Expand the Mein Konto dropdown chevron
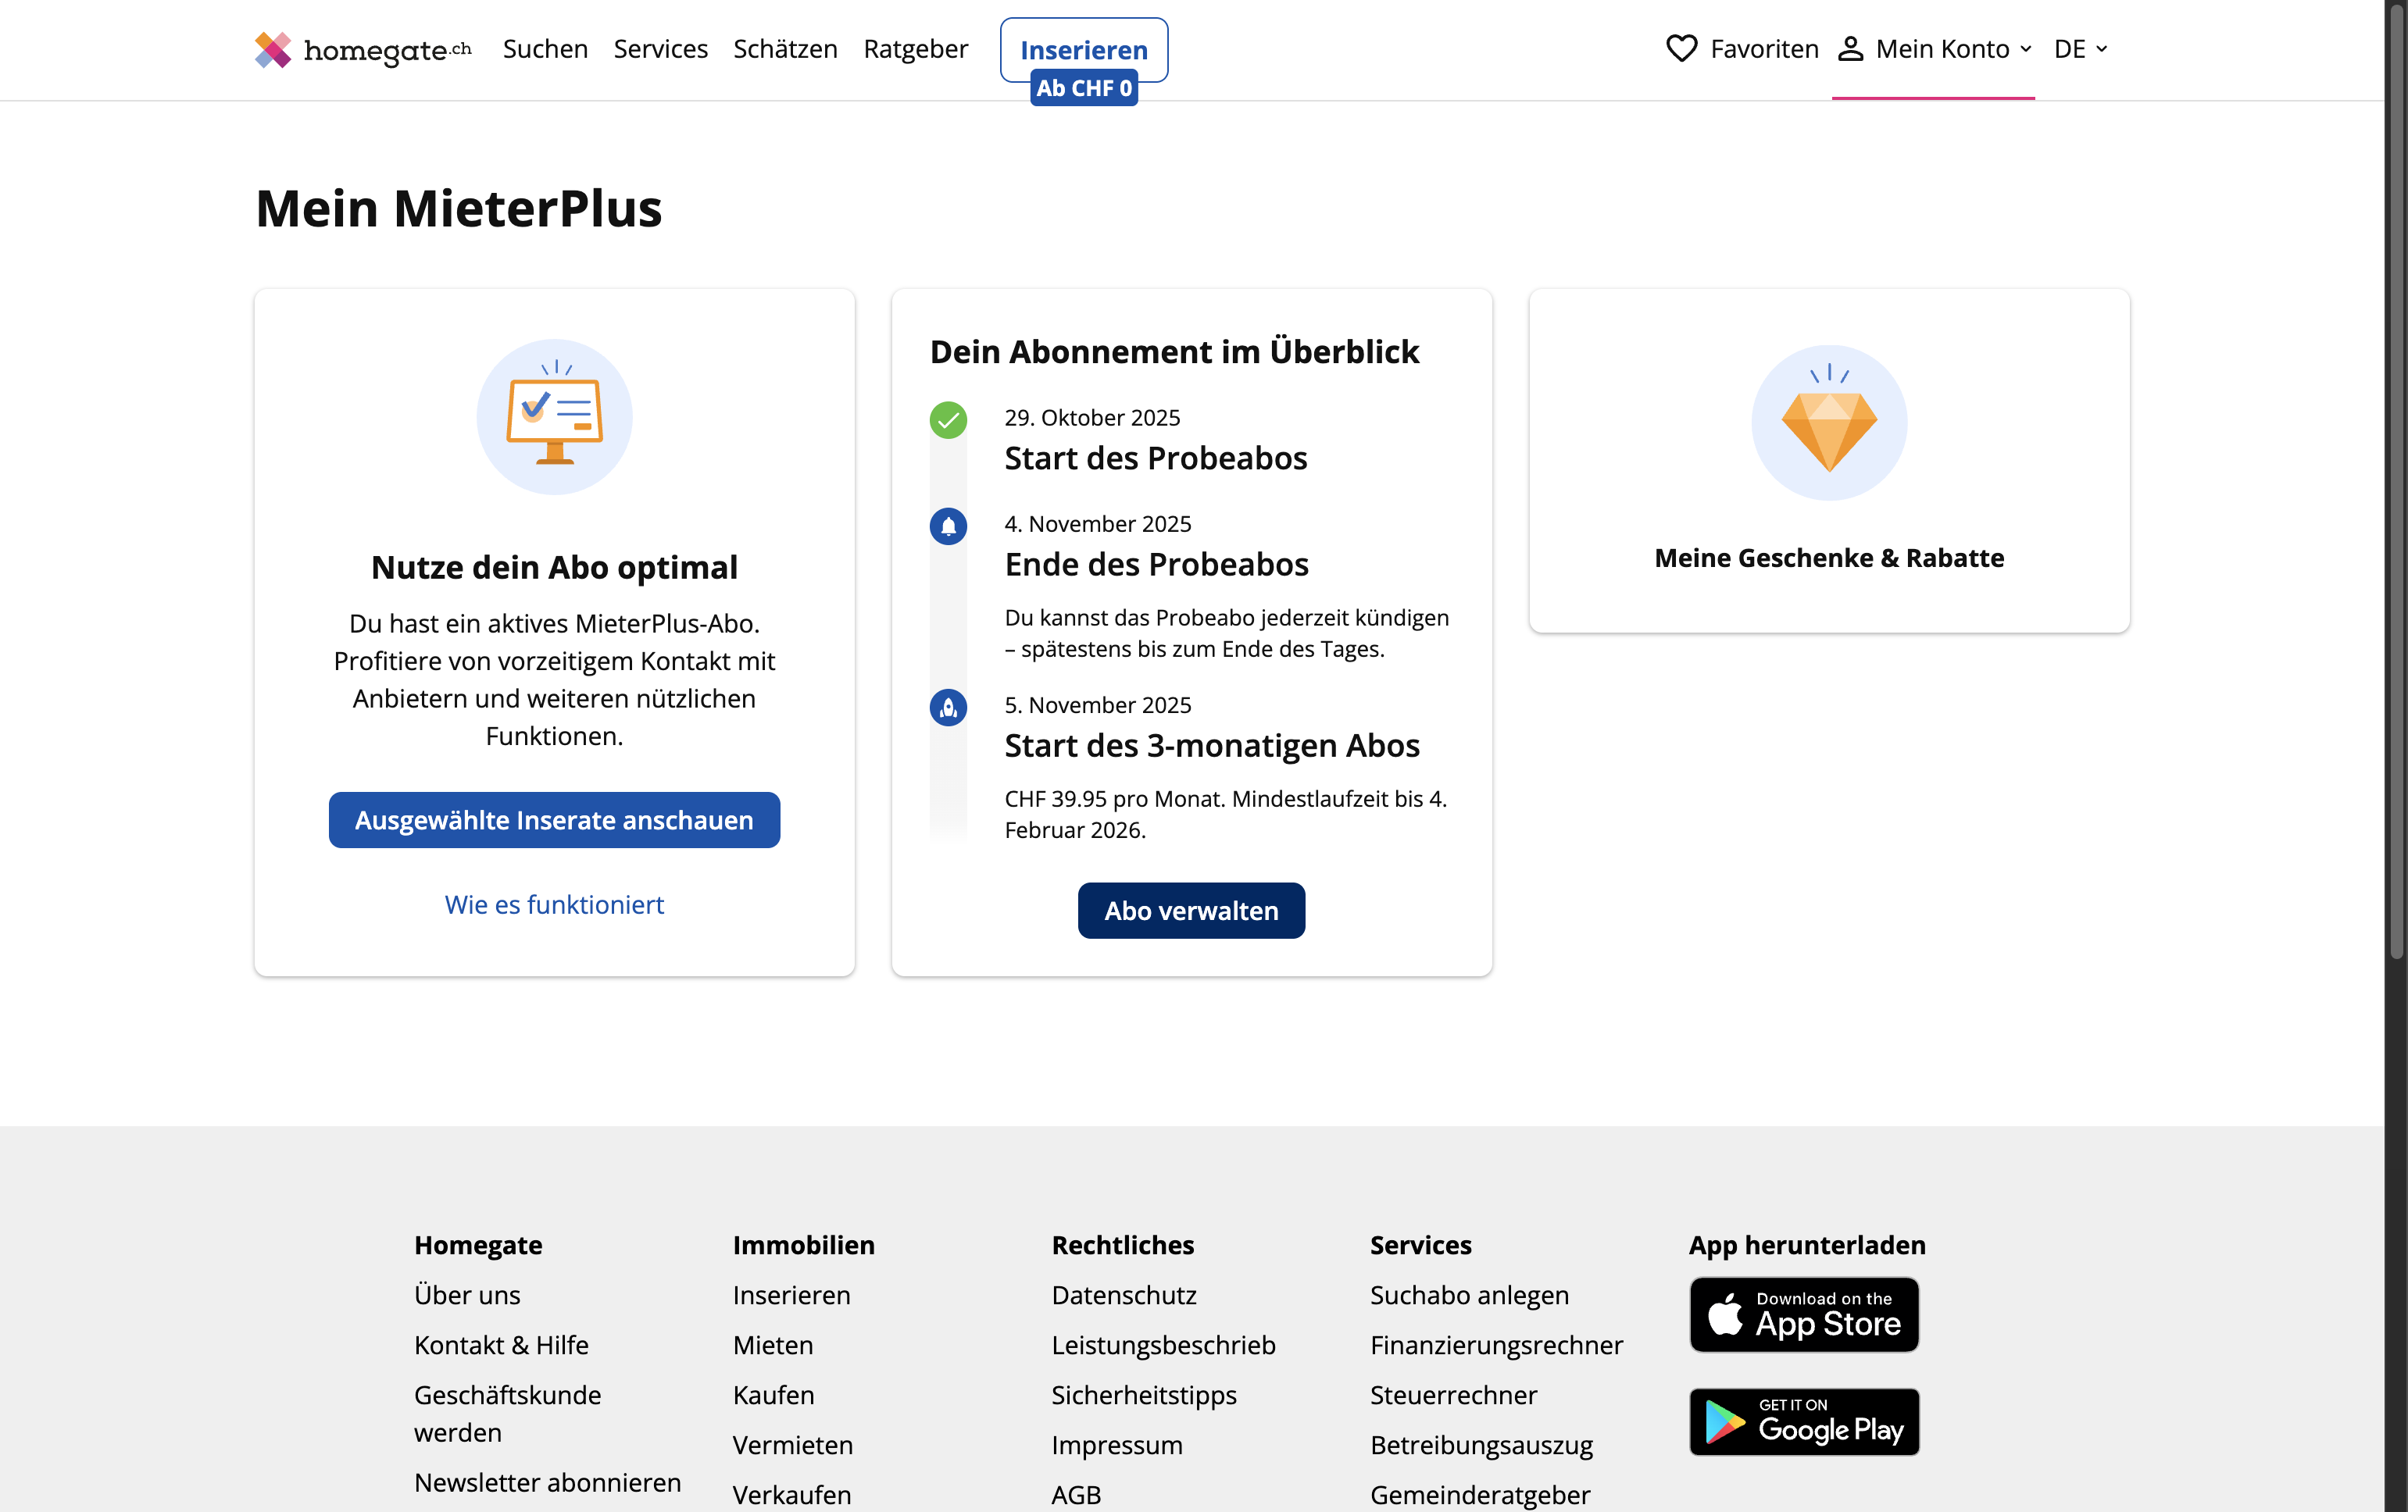The image size is (2408, 1512). coord(2025,49)
